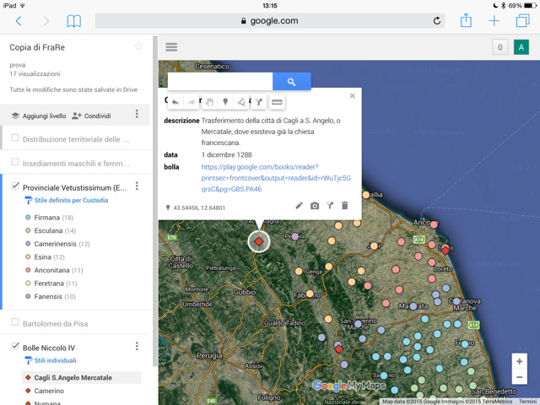Select the draw line tool
This screenshot has width=540, height=405.
(x=241, y=102)
